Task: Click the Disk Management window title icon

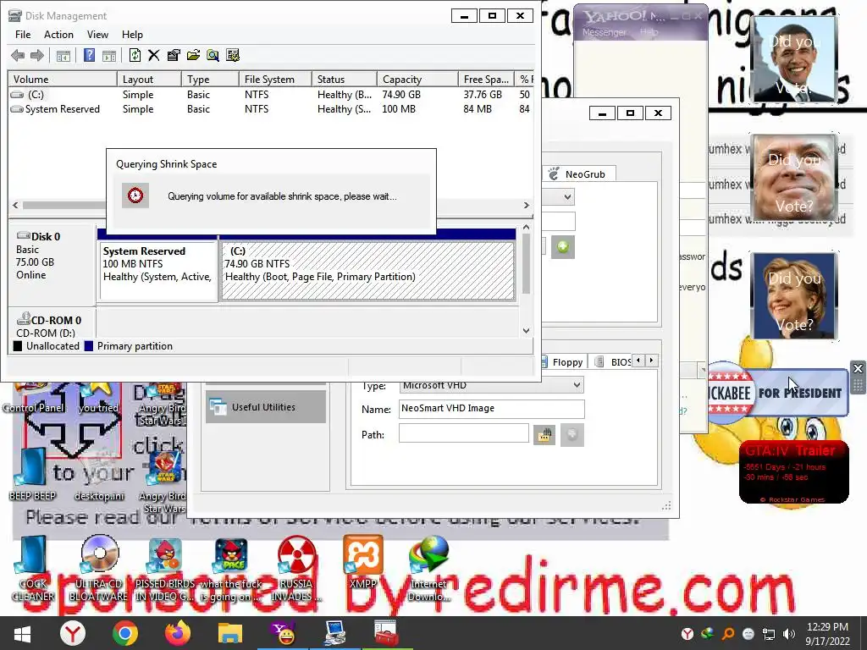Action: click(x=15, y=15)
